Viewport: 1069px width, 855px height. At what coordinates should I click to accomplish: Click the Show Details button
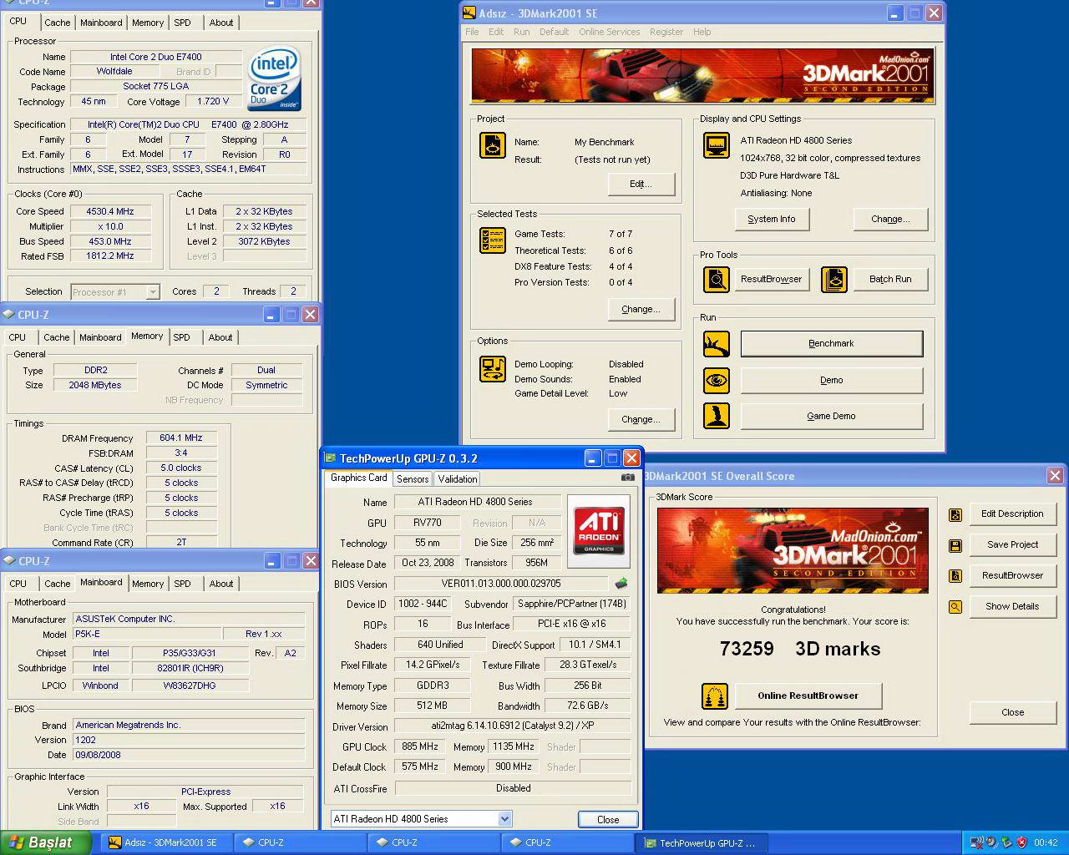(1012, 606)
